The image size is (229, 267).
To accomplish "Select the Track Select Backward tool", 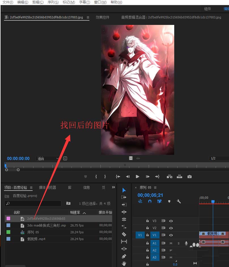I will (124, 204).
